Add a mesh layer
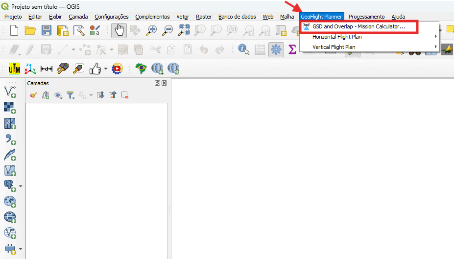 pos(10,123)
